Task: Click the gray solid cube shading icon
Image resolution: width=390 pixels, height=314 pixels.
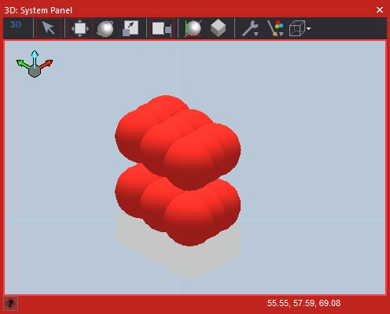Action: (218, 28)
